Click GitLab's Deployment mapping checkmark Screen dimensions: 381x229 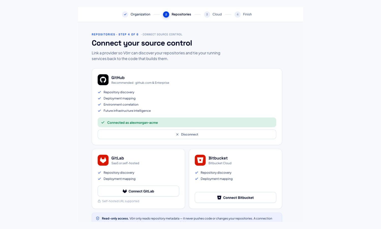tap(99, 179)
